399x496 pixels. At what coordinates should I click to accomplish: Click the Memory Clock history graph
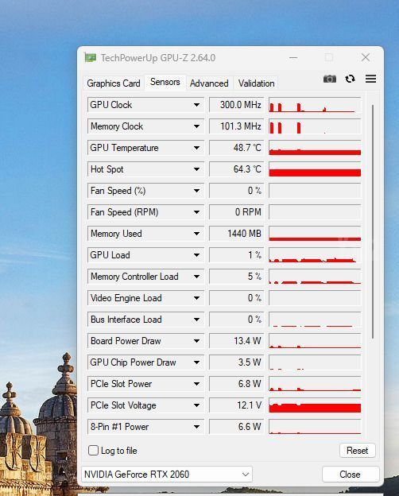315,126
